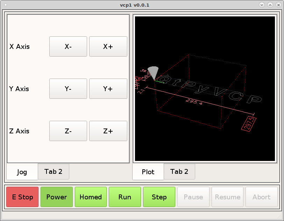Screen dimensions: 284x221
Task: Switch to Tab 2 beside Plot
Action: tap(179, 171)
